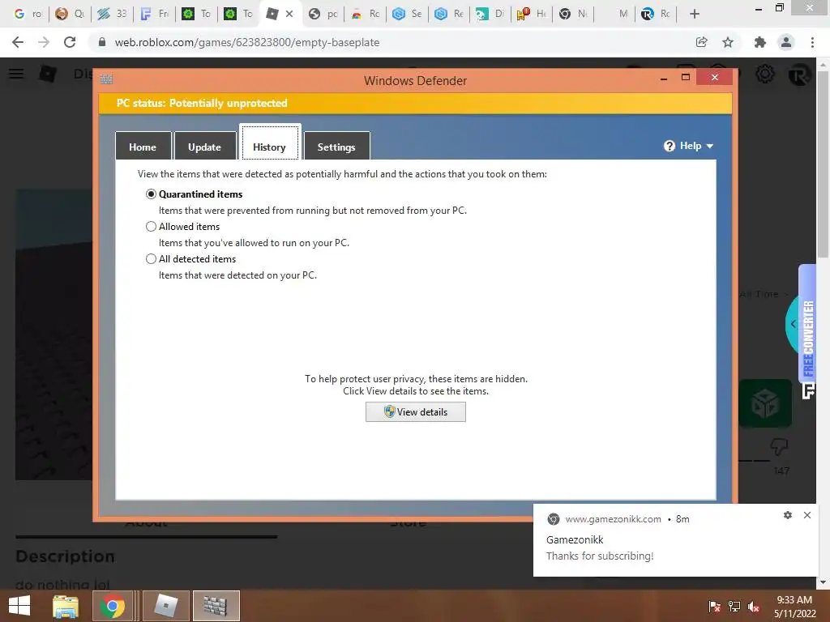Select the Allowed items radio button
The image size is (830, 622).
(151, 227)
